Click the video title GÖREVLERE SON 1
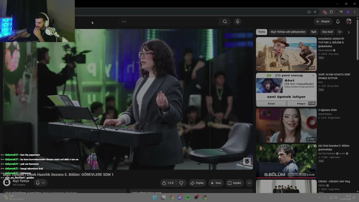Screen dimensions: 359x202 (58, 175)
